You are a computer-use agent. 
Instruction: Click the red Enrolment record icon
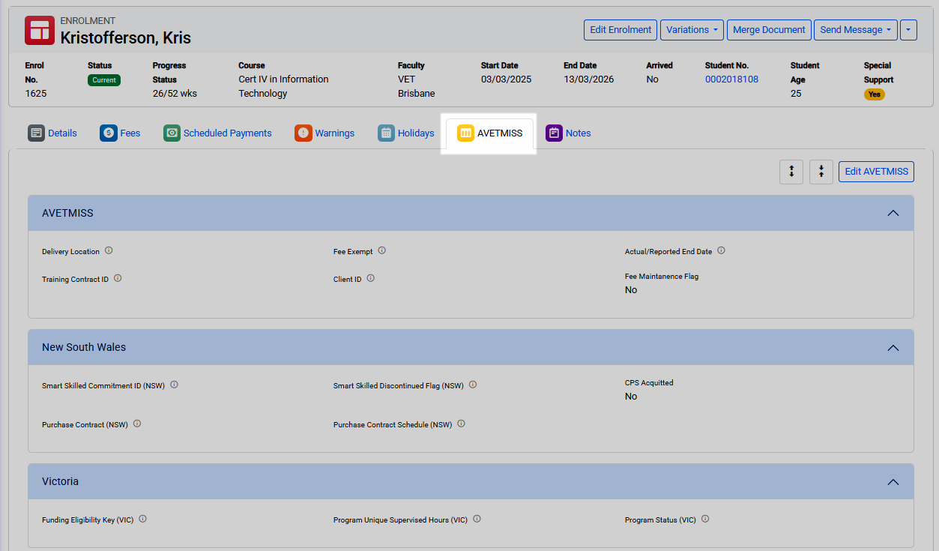point(39,30)
